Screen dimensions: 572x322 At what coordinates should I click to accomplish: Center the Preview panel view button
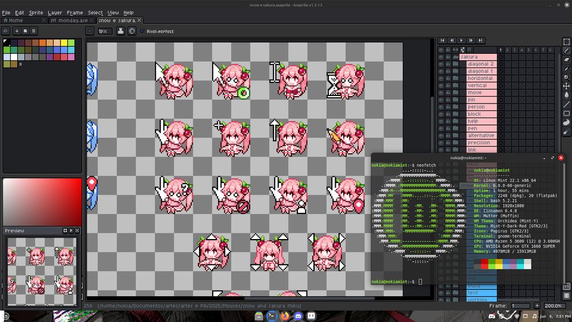coord(65,230)
